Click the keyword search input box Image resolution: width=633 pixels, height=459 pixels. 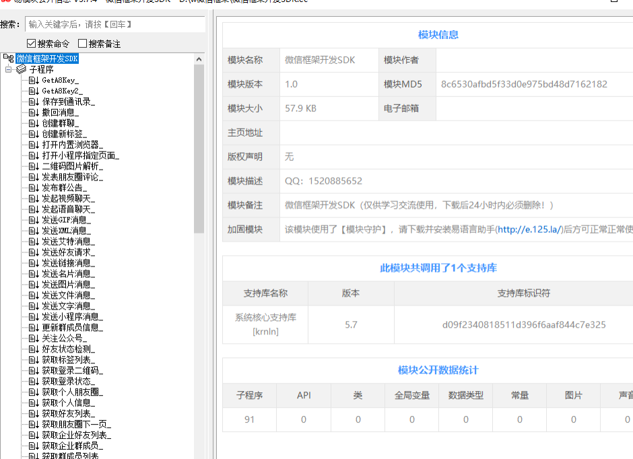[114, 24]
